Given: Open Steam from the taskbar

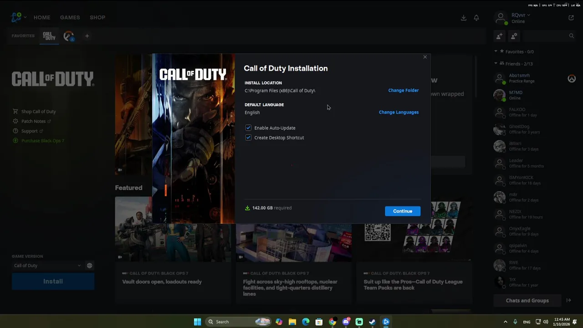Looking at the screenshot, I should click(372, 322).
